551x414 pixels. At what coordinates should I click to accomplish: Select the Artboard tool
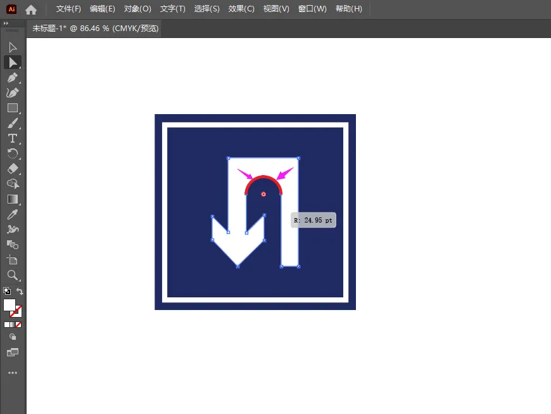pos(13,260)
